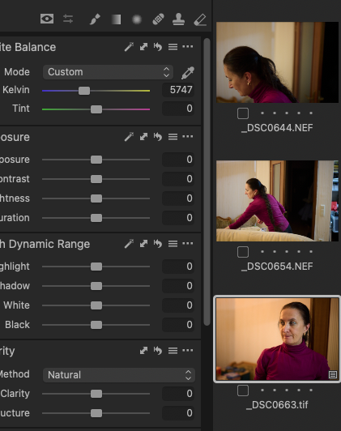This screenshot has width=341, height=431.
Task: Select the _DSC0663.tif thumbnail
Action: tap(277, 339)
